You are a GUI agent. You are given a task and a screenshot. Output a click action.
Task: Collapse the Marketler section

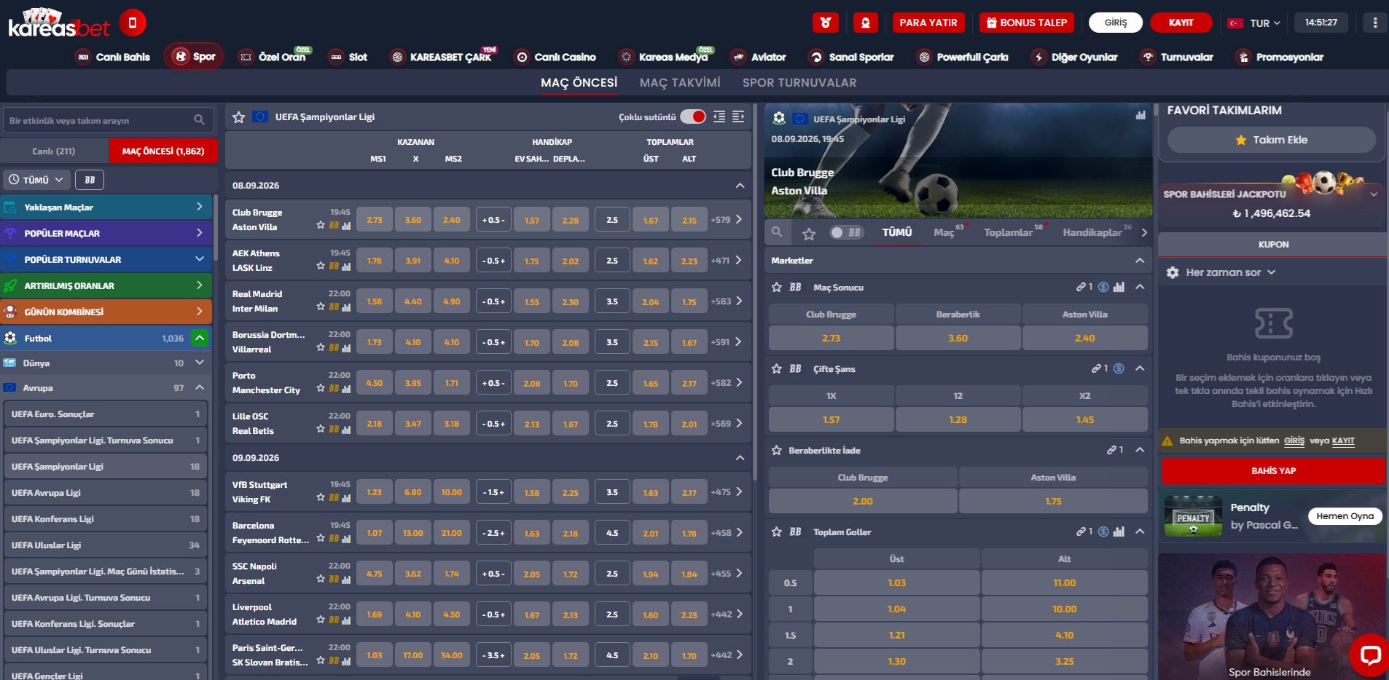point(1140,261)
